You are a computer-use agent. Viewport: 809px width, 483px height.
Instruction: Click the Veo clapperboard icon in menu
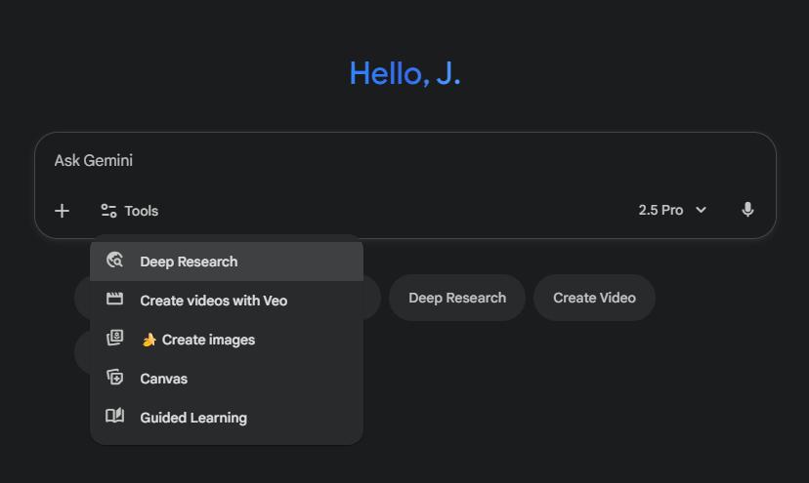tap(114, 299)
